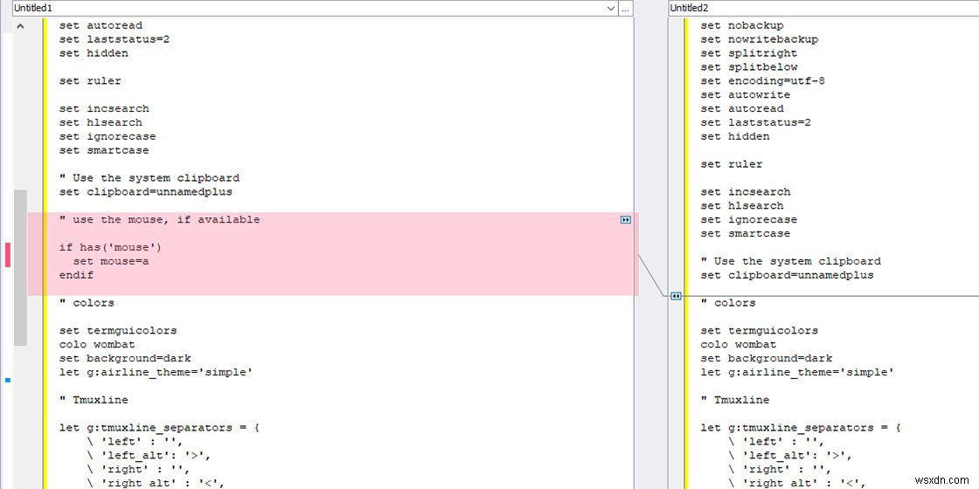
Task: Click 'set ruler' in the right pane
Action: click(x=731, y=164)
